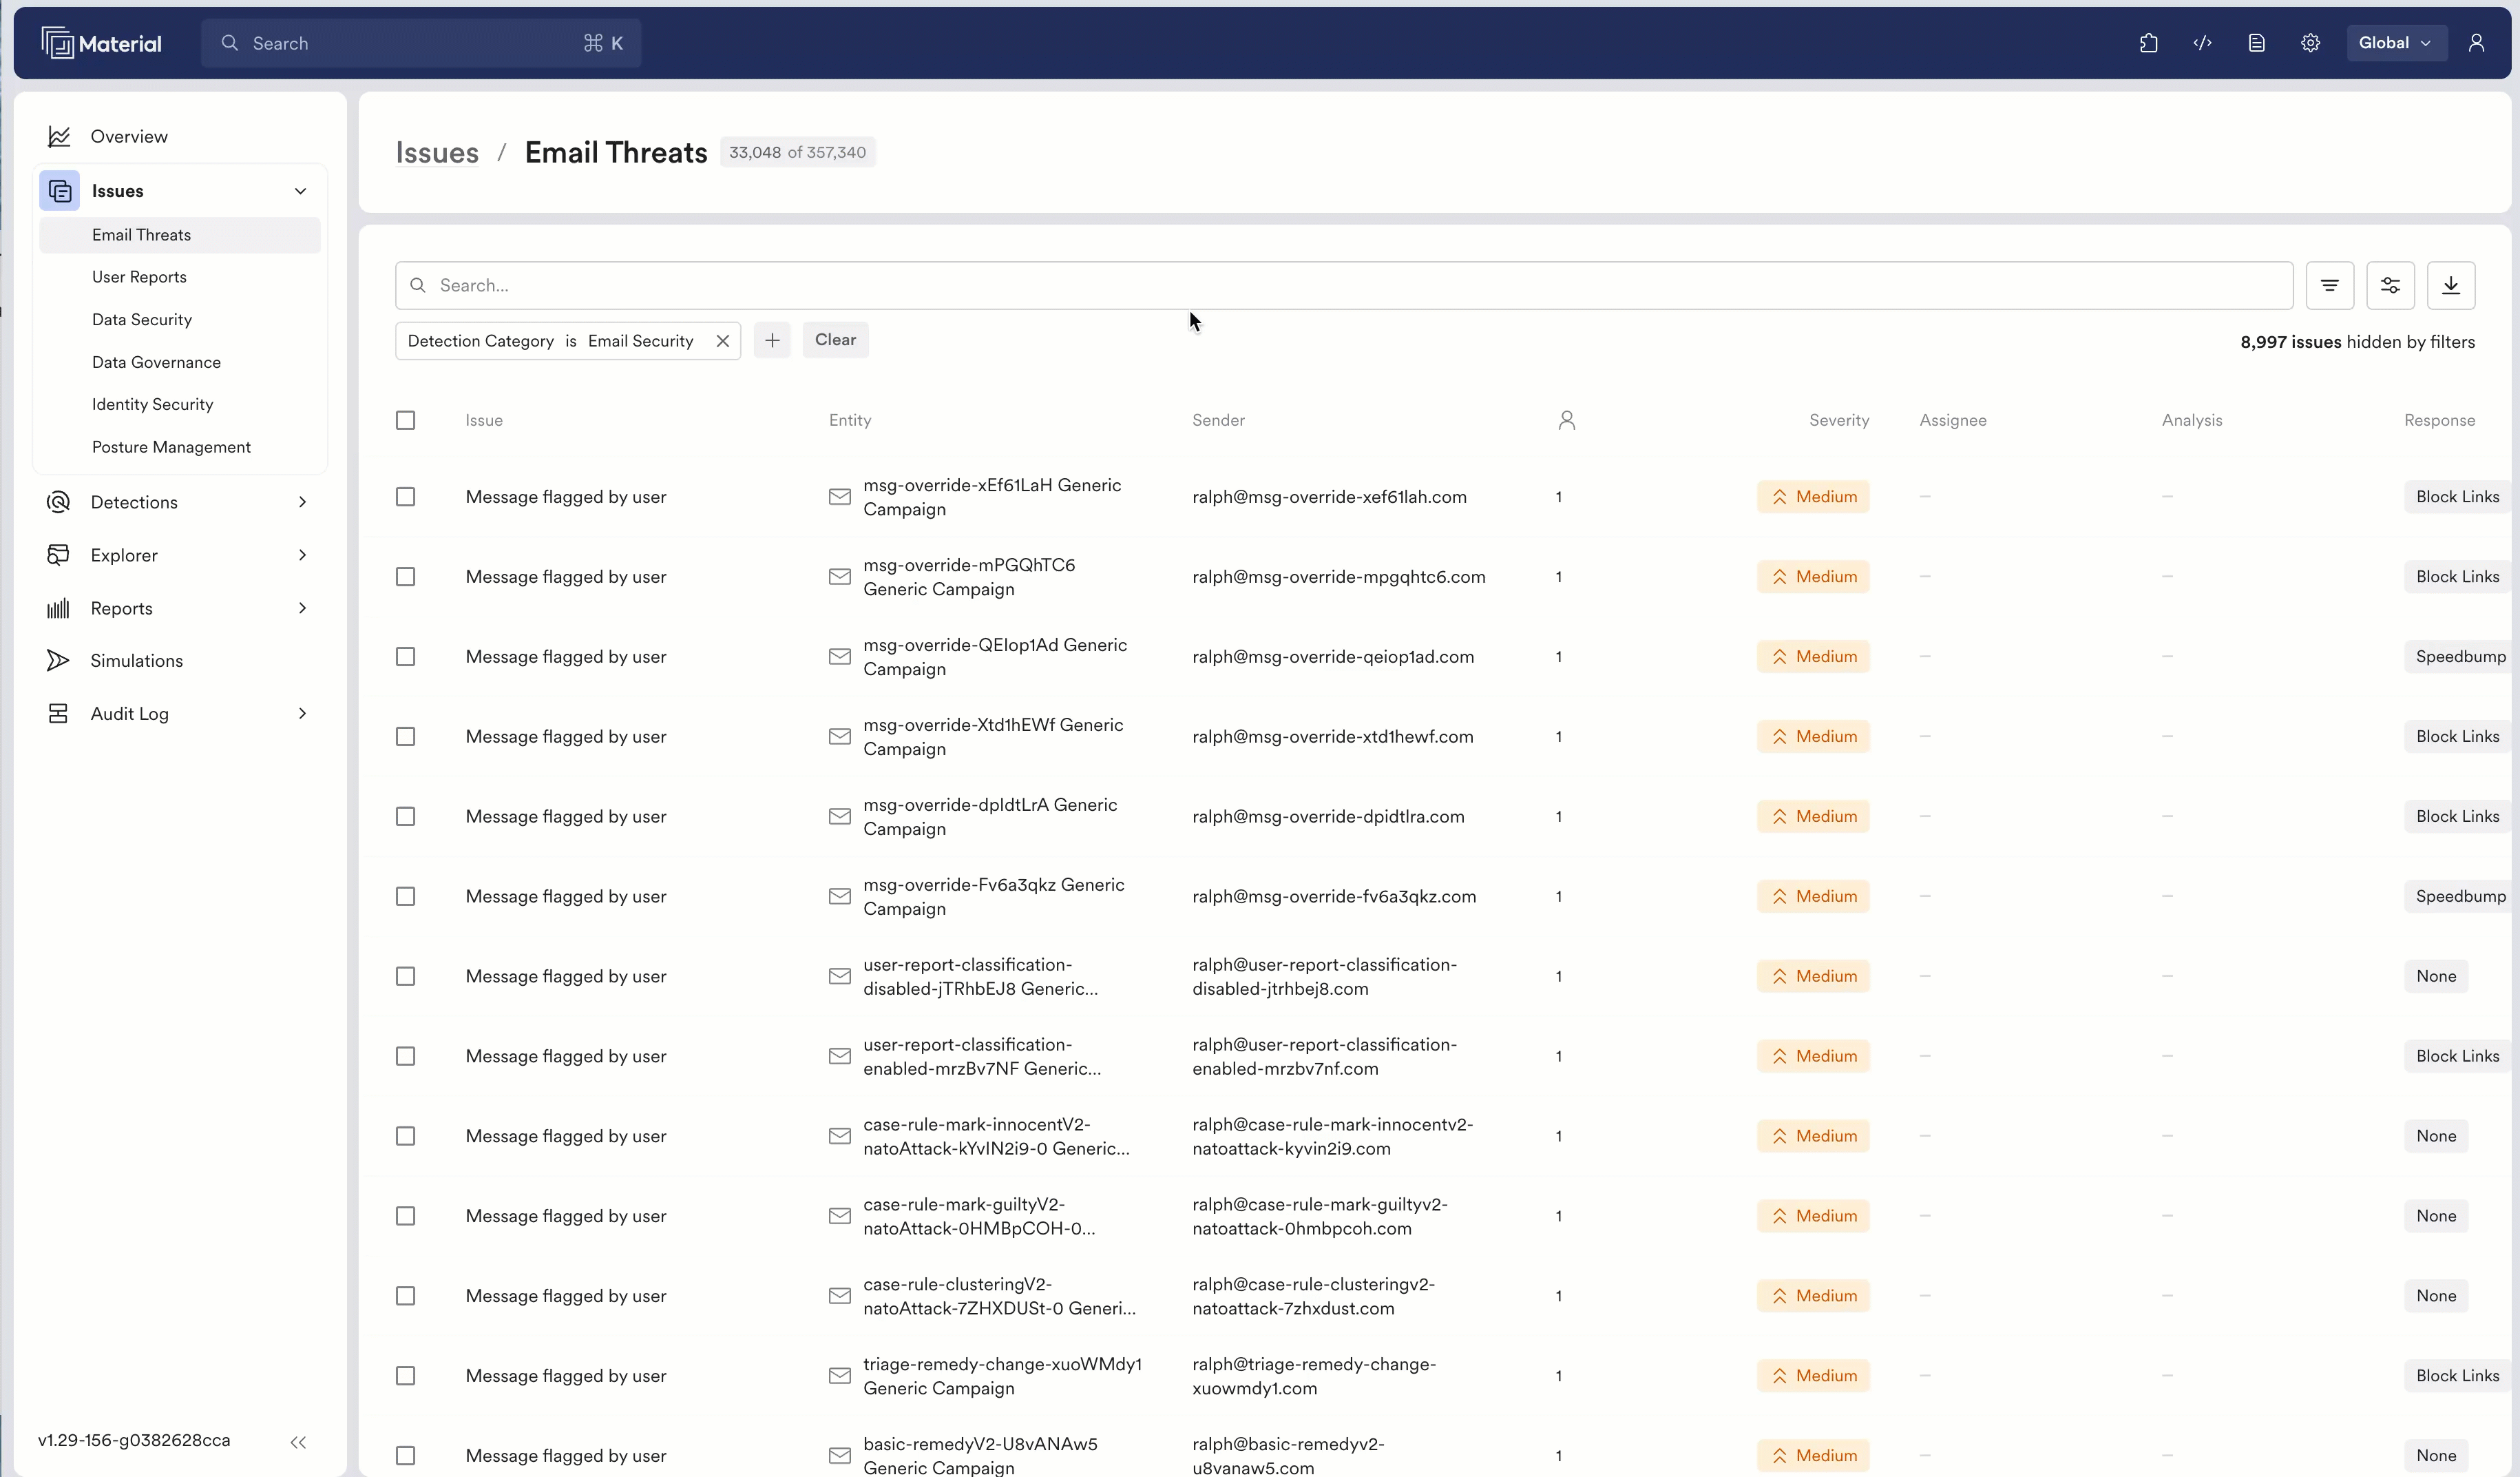Go to Posture Management page
Viewport: 2520px width, 1477px height.
click(x=171, y=447)
